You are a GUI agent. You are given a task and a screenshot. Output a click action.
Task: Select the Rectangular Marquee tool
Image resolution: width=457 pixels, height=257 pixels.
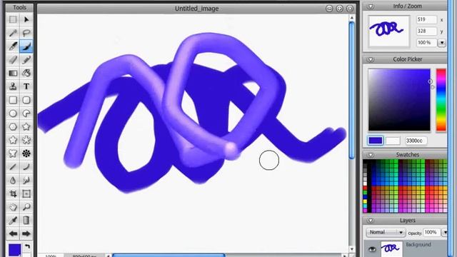point(13,19)
